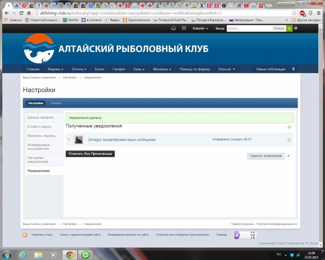
Task: Open the media player taskbar icon
Action: tap(53, 255)
